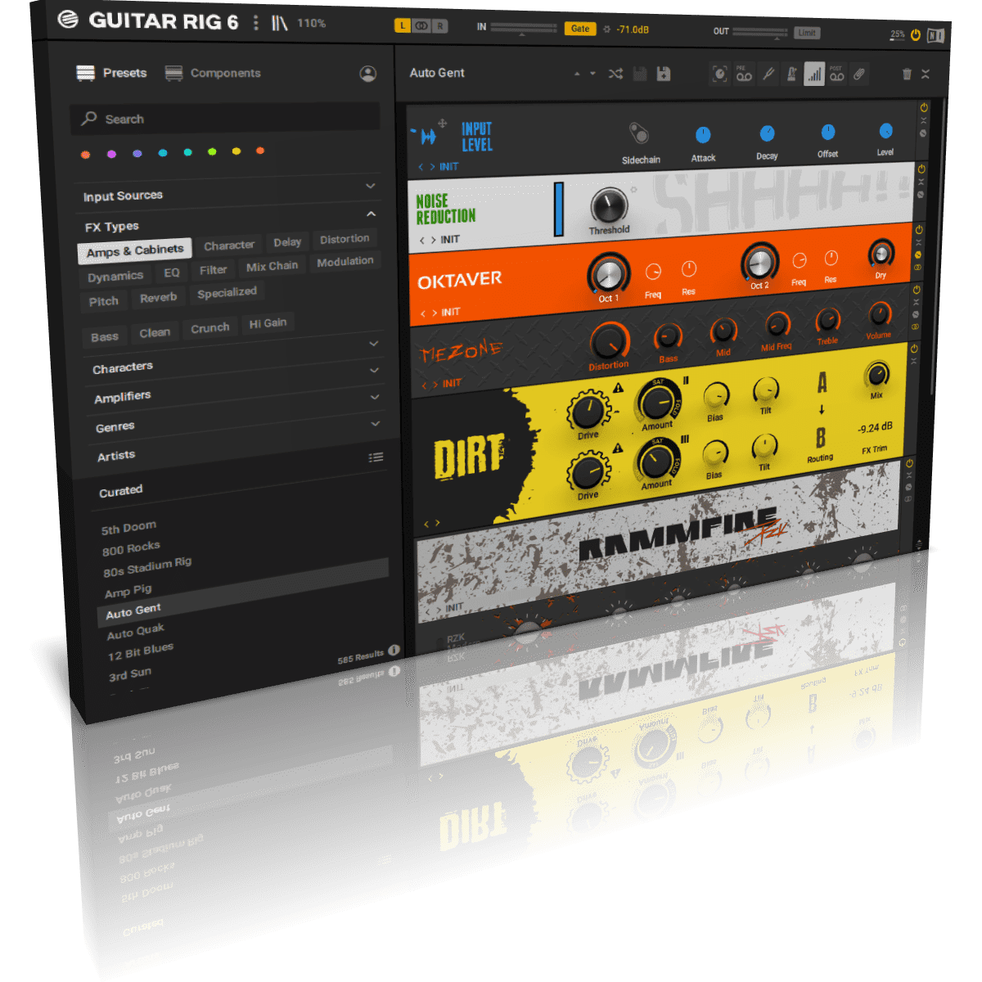Toggle the stereo link input button
Screen dimensions: 982x982
(421, 26)
